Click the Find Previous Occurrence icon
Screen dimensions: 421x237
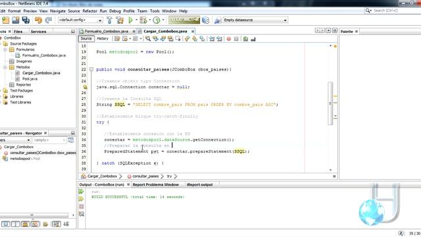[155, 39]
